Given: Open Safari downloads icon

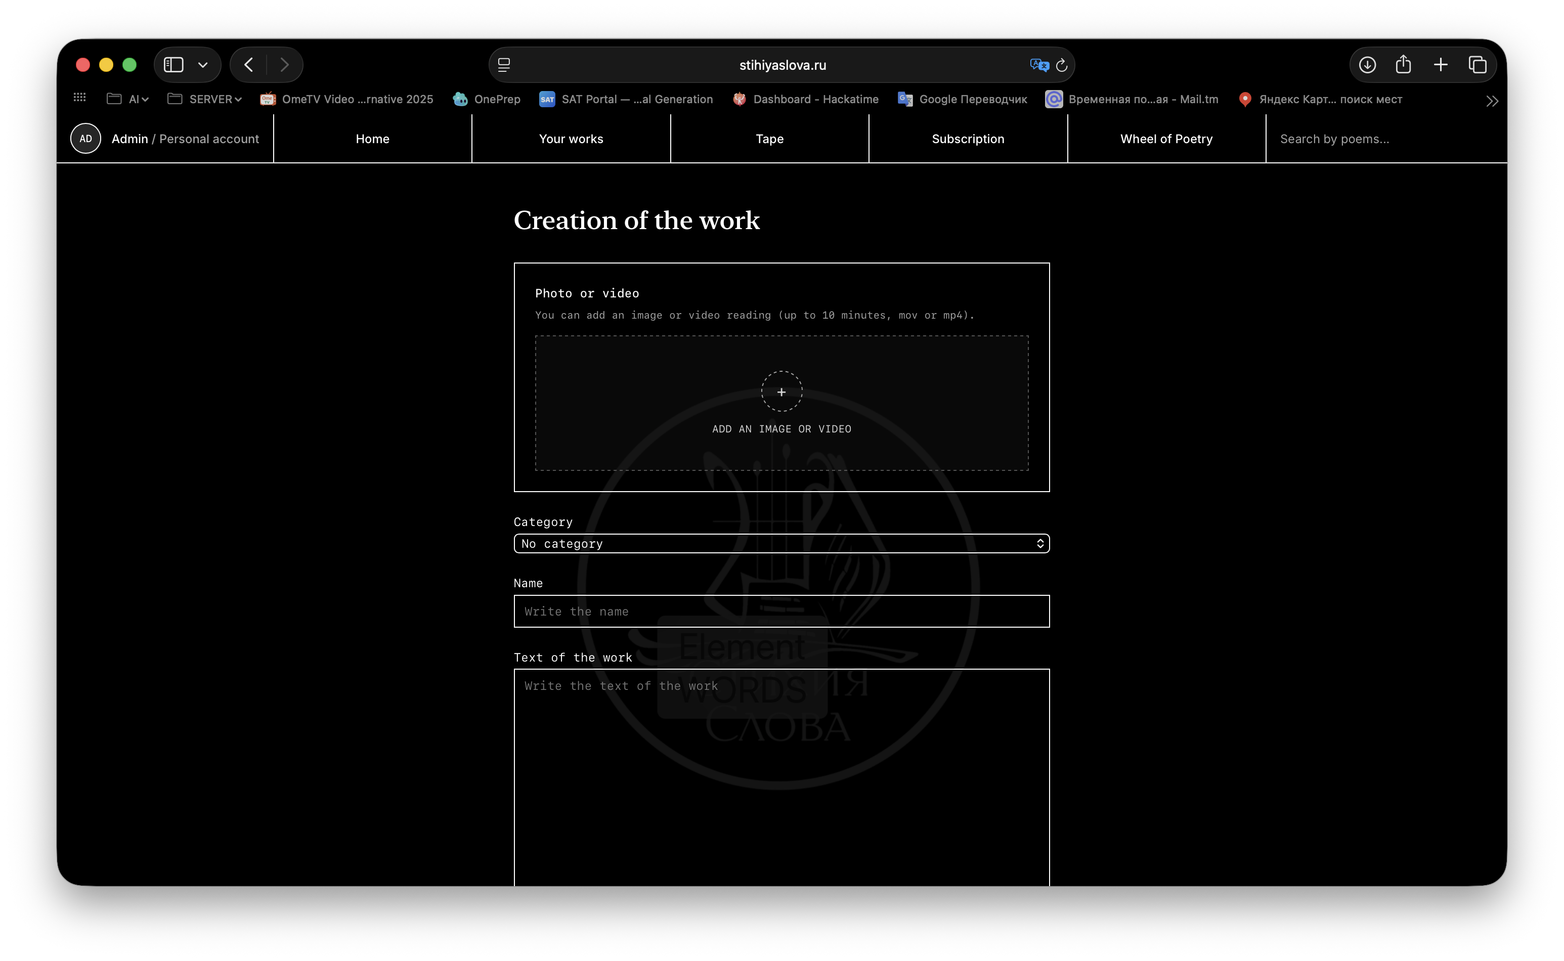Looking at the screenshot, I should point(1368,65).
